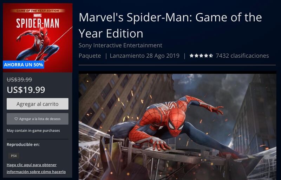The image size is (281, 180).
Task: Click the Agregar al carrito button
Action: pyautogui.click(x=38, y=104)
